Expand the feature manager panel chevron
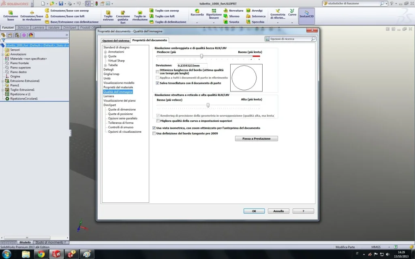This screenshot has height=259, width=415. click(67, 35)
